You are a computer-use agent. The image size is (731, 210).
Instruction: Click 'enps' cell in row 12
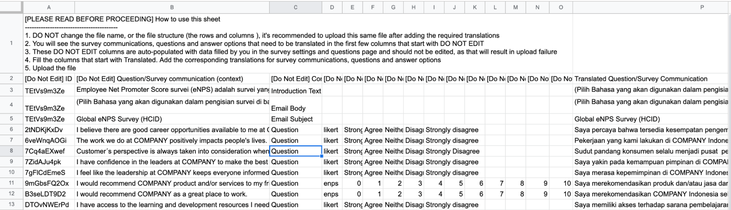[332, 194]
